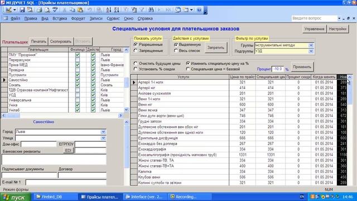Image resolution: width=357 pixels, height=201 pixels.
Task: Click the Apply Filter funnel icon
Action: tap(142, 10)
